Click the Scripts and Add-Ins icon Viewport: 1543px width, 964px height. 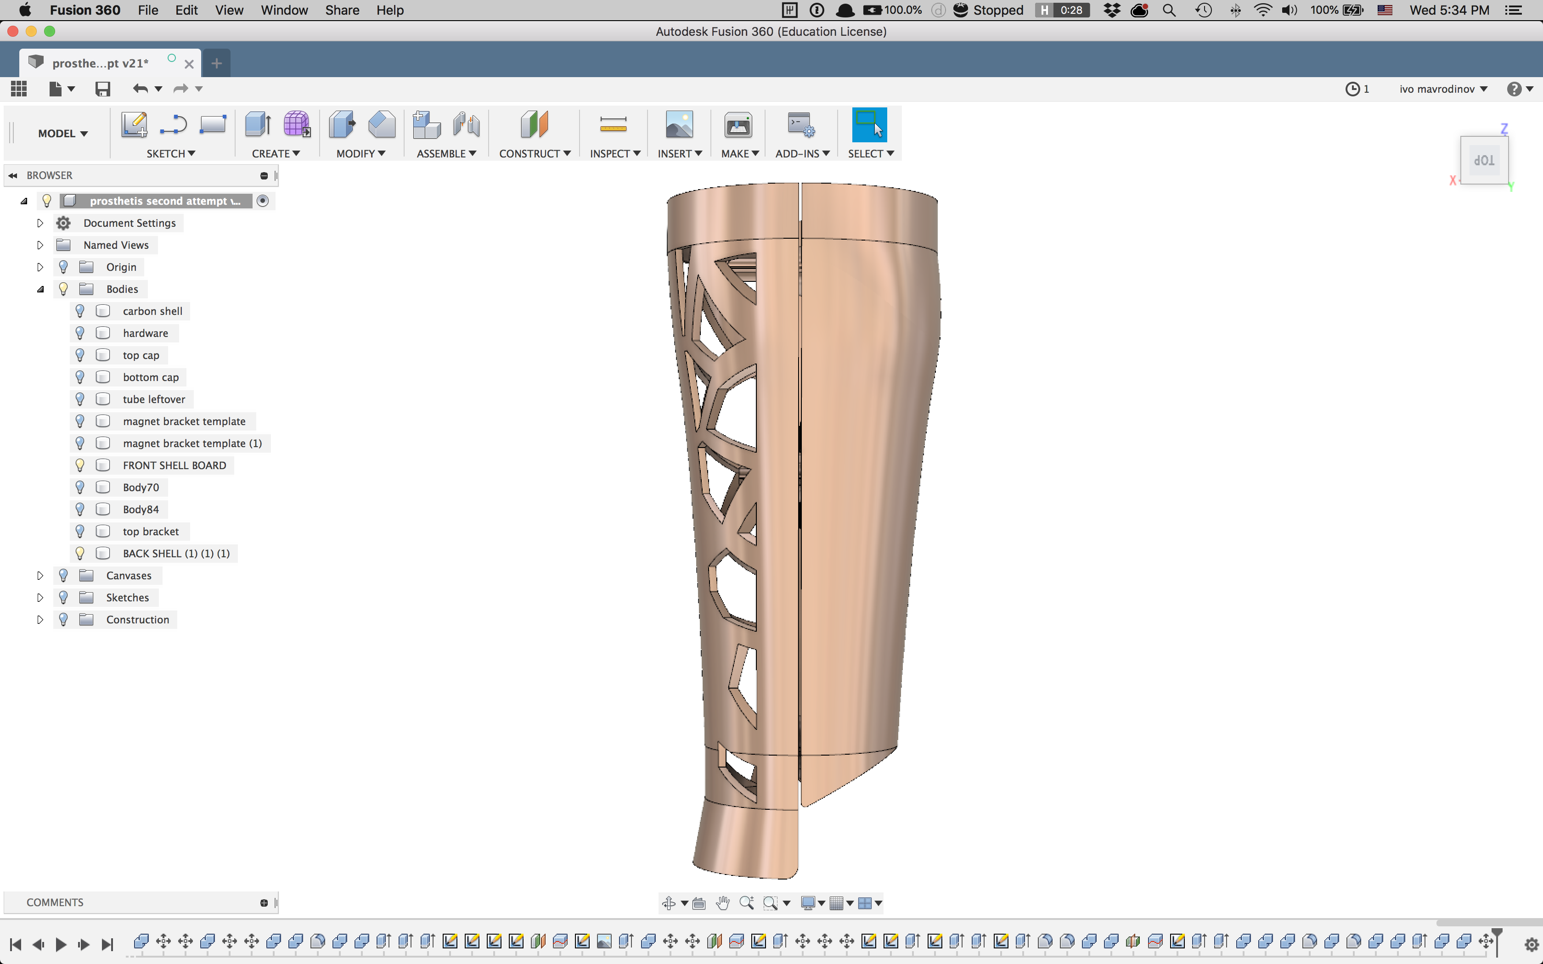(x=801, y=124)
